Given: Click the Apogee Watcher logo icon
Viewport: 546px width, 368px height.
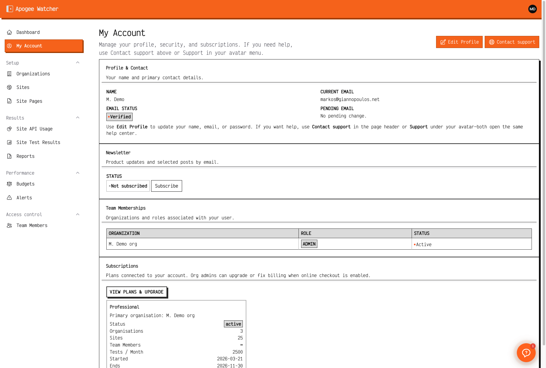Looking at the screenshot, I should click(x=10, y=9).
